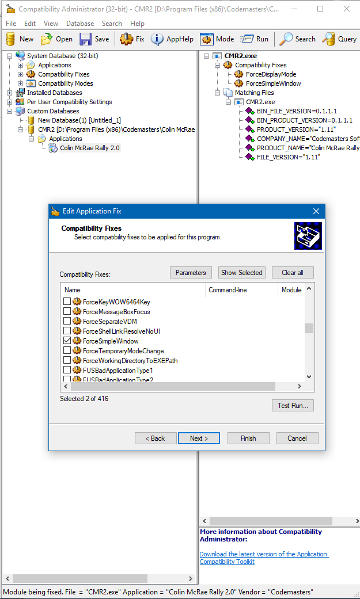Viewport: 360px width, 599px height.
Task: Expand the Compatibility Fixes node in left tree
Action: 20,74
